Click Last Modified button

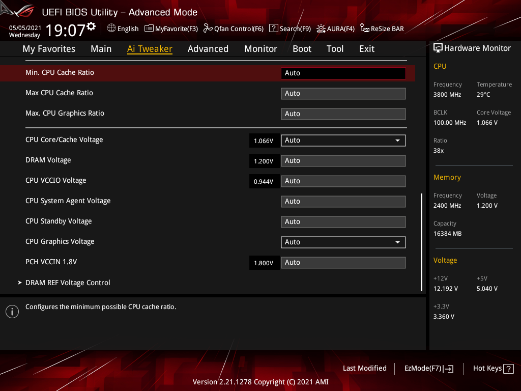(x=364, y=369)
